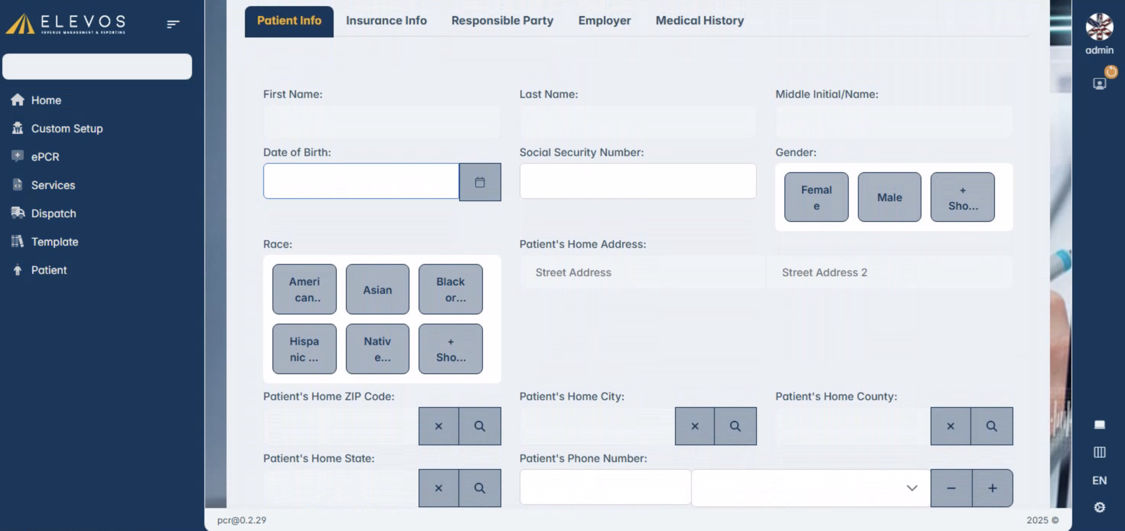Switch to the Insurance Info tab

(386, 21)
